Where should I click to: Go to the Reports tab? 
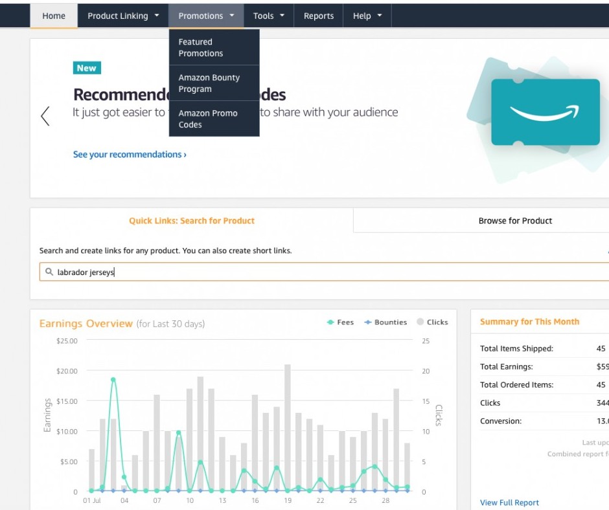[319, 16]
